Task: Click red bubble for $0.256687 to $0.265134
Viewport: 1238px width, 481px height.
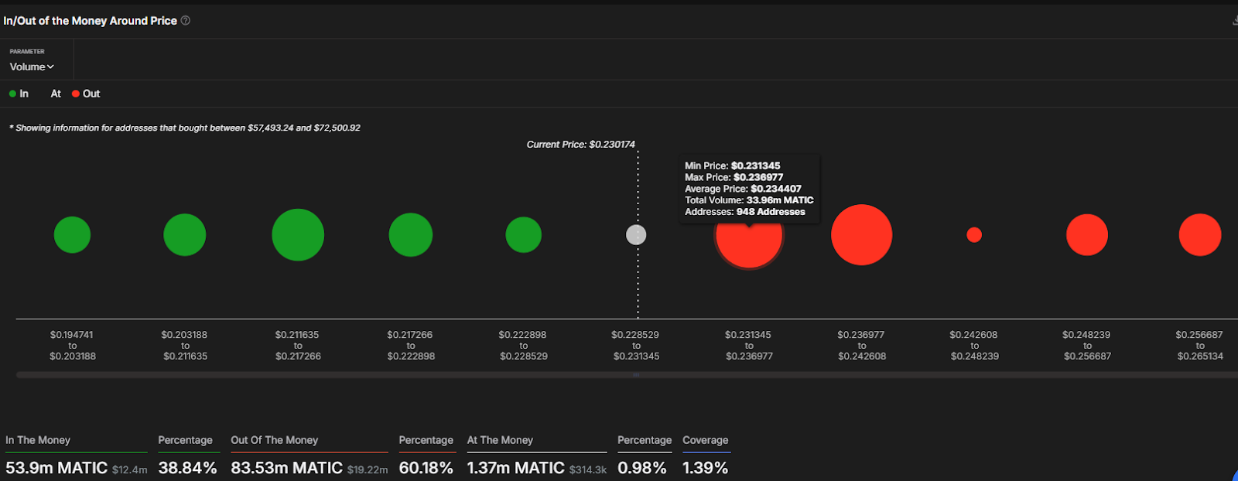Action: 1199,235
